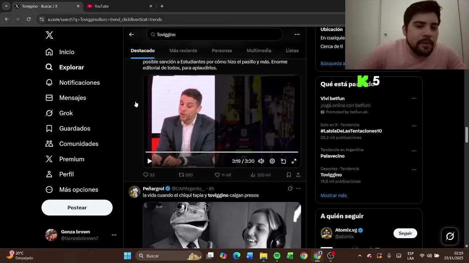Click the browser address bar URL

click(x=105, y=19)
